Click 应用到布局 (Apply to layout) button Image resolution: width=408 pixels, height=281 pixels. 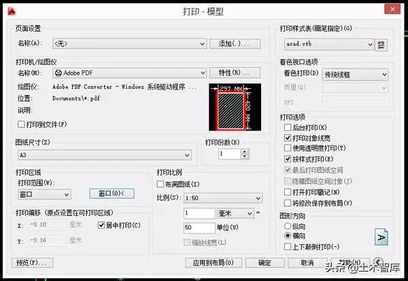pyautogui.click(x=214, y=263)
